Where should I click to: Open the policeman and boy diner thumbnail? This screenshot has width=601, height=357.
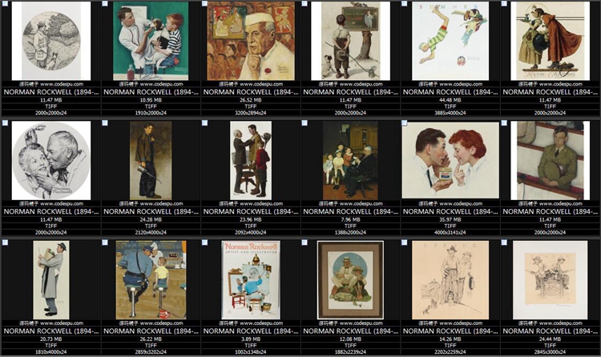151,280
